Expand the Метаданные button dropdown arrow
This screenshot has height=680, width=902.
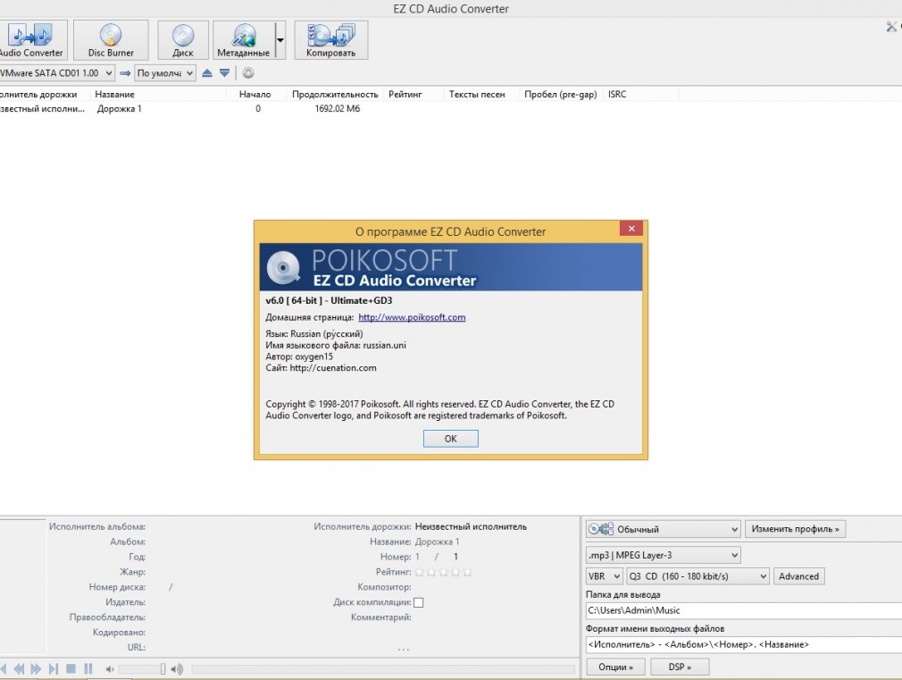(x=280, y=39)
